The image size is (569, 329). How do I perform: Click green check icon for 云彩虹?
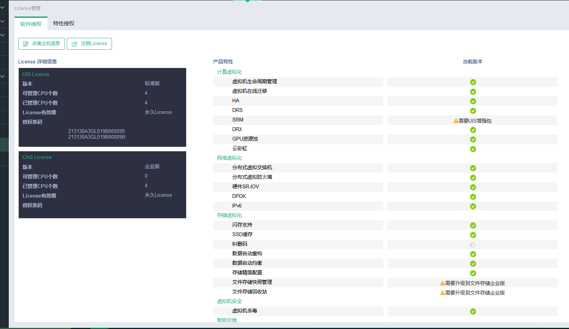click(473, 149)
